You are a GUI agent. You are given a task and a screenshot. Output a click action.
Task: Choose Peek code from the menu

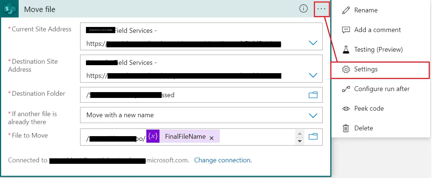[x=369, y=108]
